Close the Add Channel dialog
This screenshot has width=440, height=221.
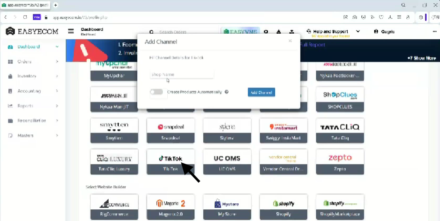click(x=290, y=41)
